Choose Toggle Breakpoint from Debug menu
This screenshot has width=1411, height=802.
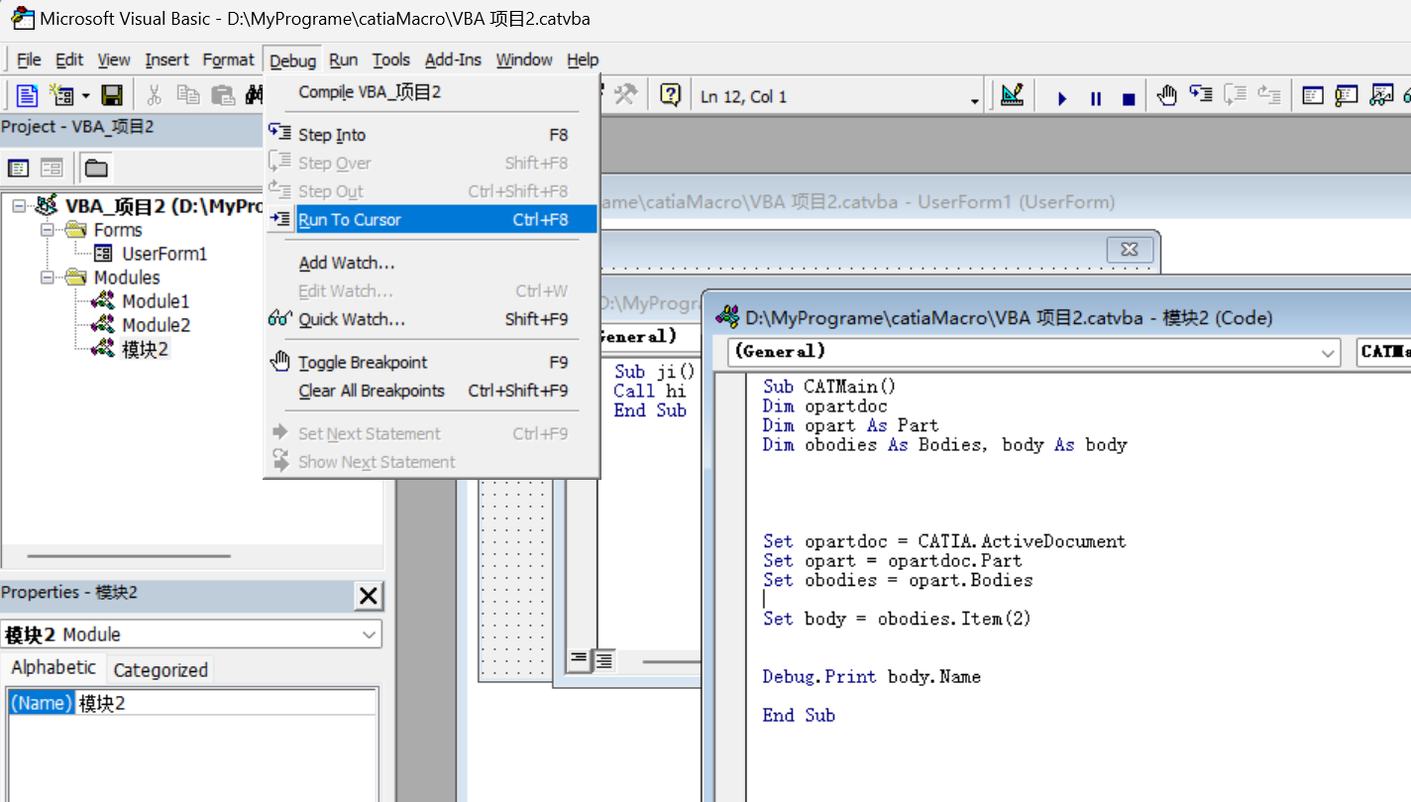[x=431, y=362]
